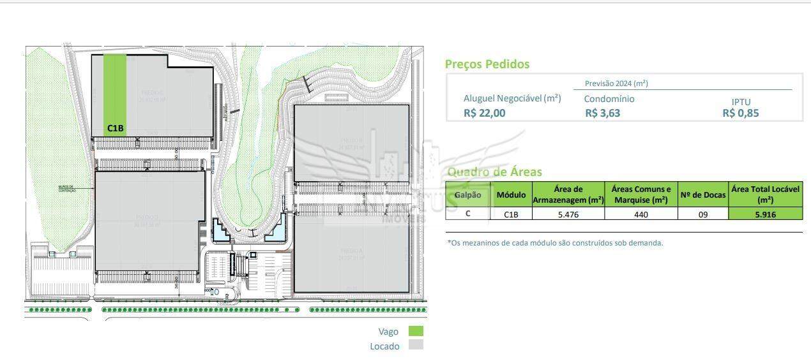The height and width of the screenshot is (359, 811).
Task: Click the Previsão 2024 label
Action: click(x=616, y=84)
